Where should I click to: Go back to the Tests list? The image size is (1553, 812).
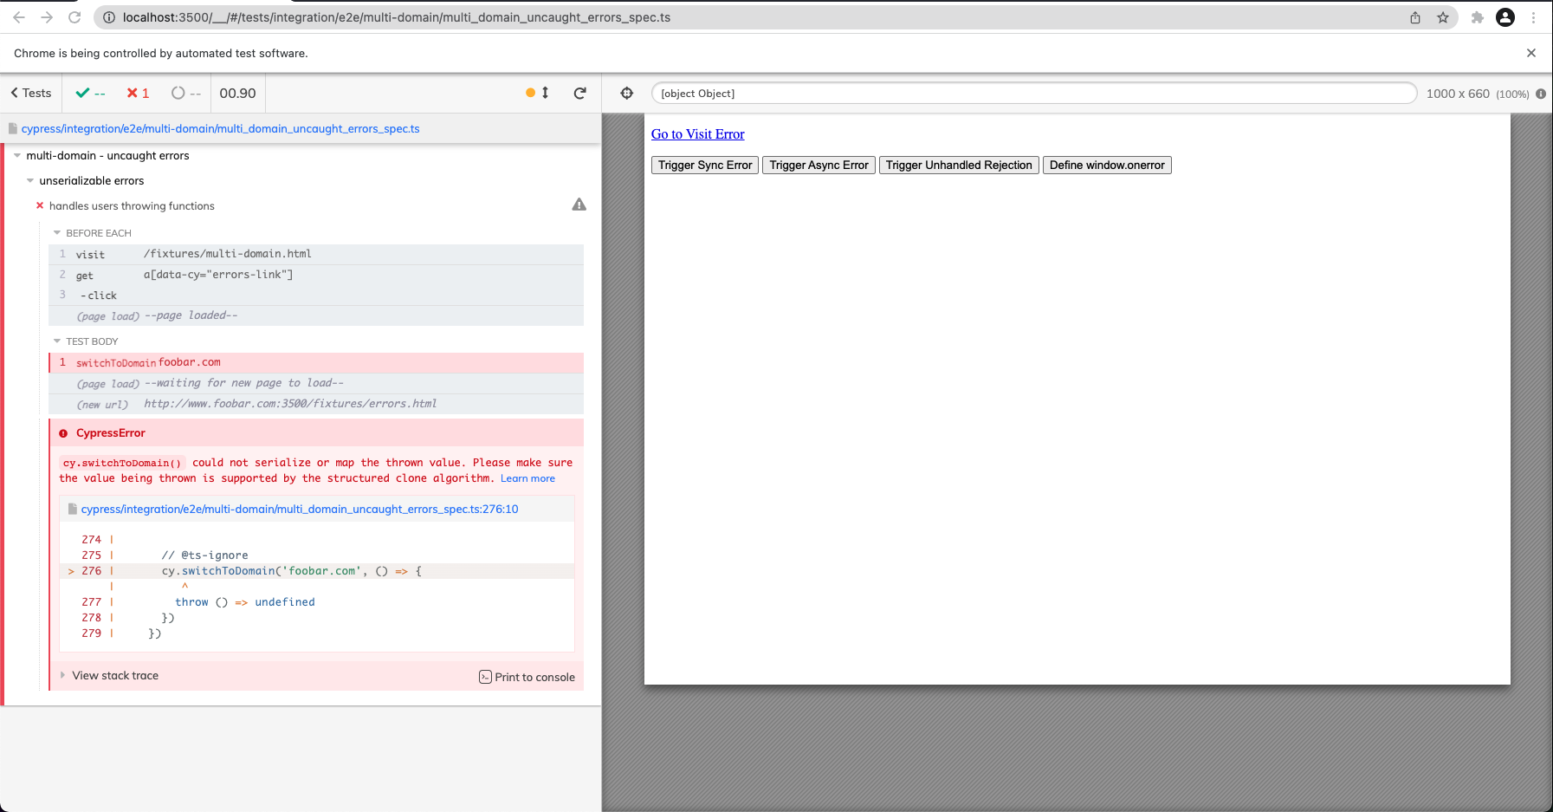tap(31, 93)
